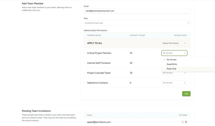Image resolution: width=215 pixels, height=126 pixels.
Task: Choose No Access option in menu
Action: pyautogui.click(x=188, y=60)
